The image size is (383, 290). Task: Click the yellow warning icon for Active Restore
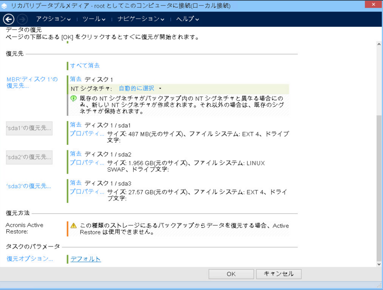click(74, 225)
